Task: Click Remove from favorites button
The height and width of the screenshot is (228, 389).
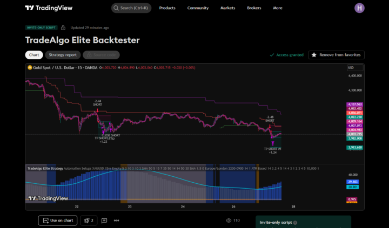Action: (x=337, y=55)
